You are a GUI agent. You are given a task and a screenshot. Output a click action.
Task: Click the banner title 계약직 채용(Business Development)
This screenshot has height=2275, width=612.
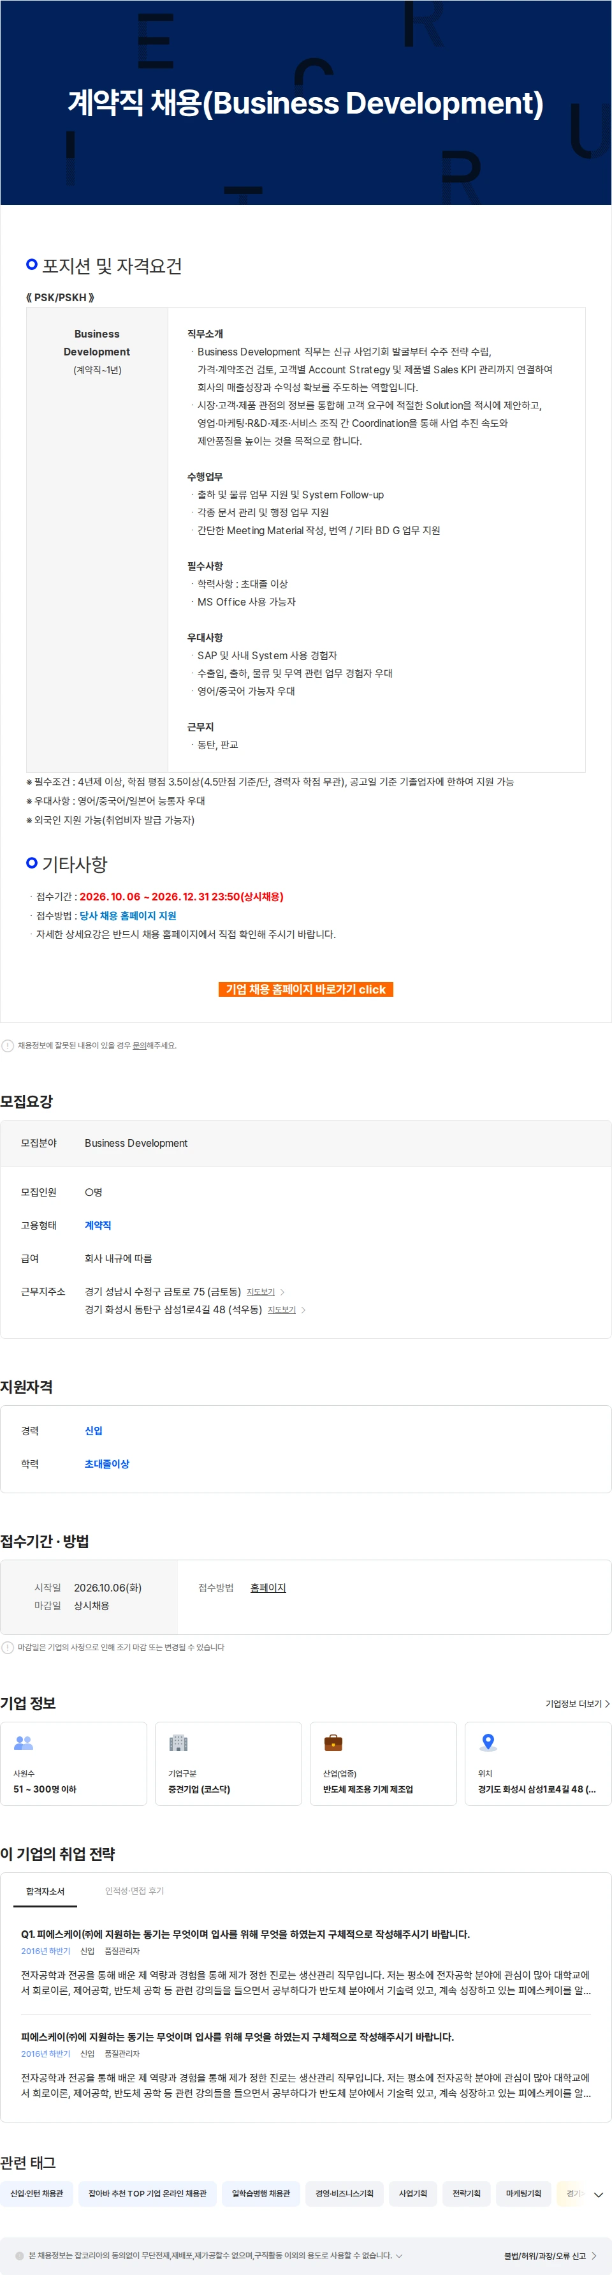tap(306, 103)
